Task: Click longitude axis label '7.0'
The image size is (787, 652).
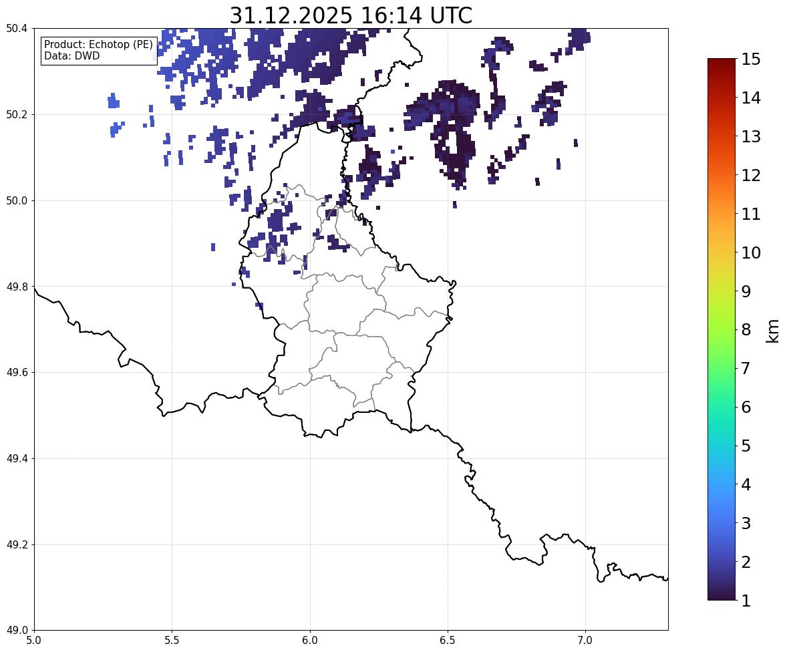Action: point(585,641)
